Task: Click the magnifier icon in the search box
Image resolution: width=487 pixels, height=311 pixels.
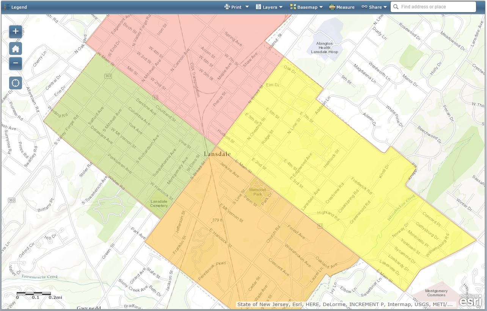Action: click(396, 7)
